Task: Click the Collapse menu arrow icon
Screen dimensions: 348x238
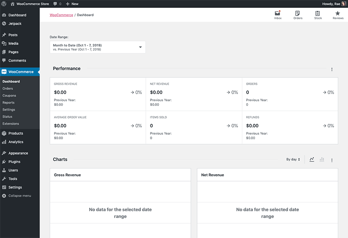Action: click(4, 196)
